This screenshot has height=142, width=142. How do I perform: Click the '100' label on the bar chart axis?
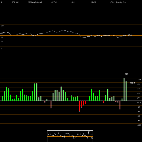tap(139, 80)
